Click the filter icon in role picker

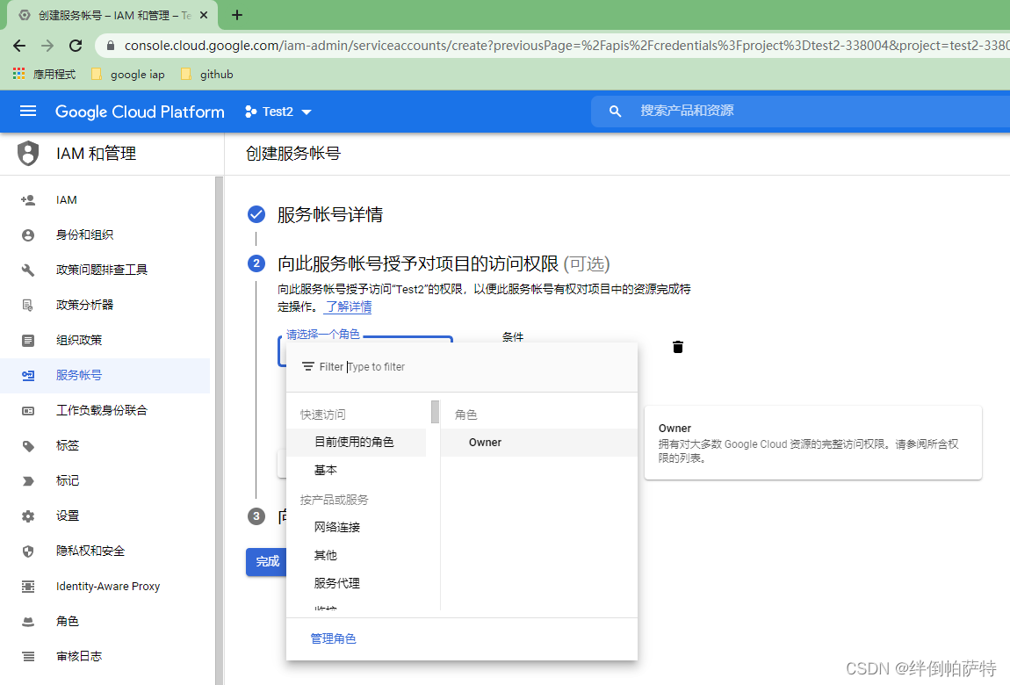[308, 366]
